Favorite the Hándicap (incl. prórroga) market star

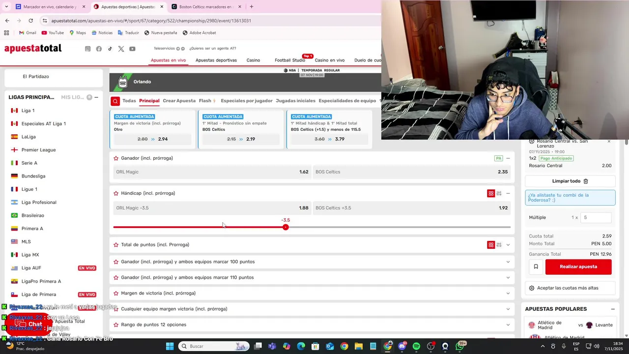pyautogui.click(x=116, y=193)
